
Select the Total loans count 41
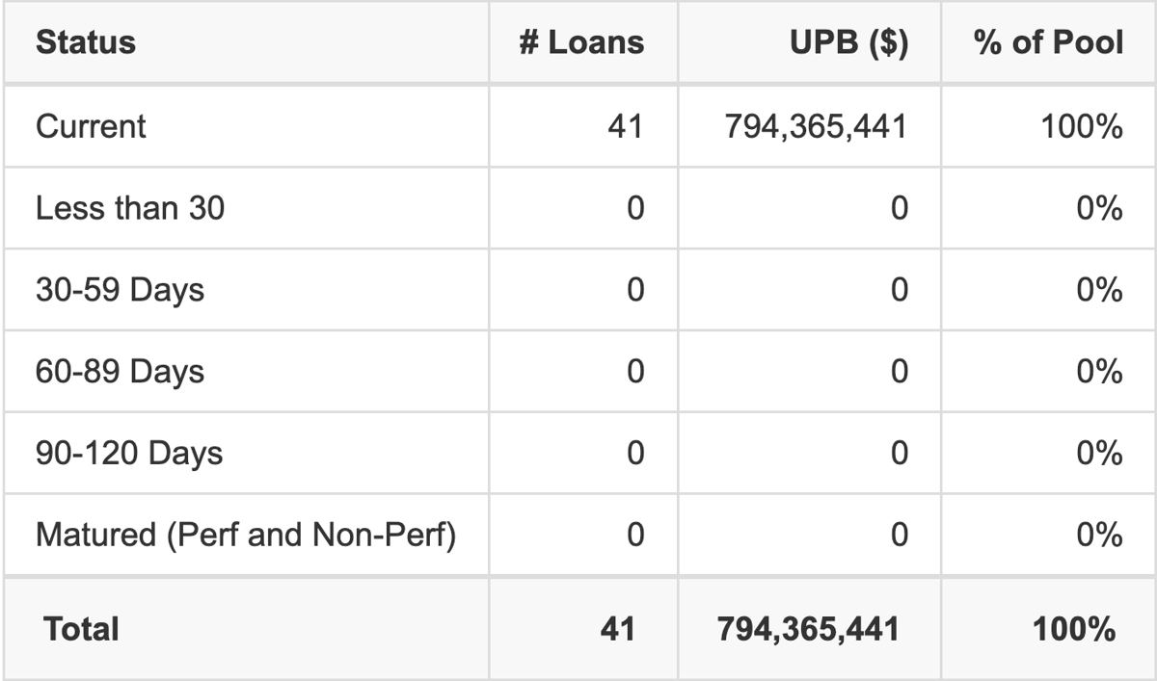click(617, 630)
